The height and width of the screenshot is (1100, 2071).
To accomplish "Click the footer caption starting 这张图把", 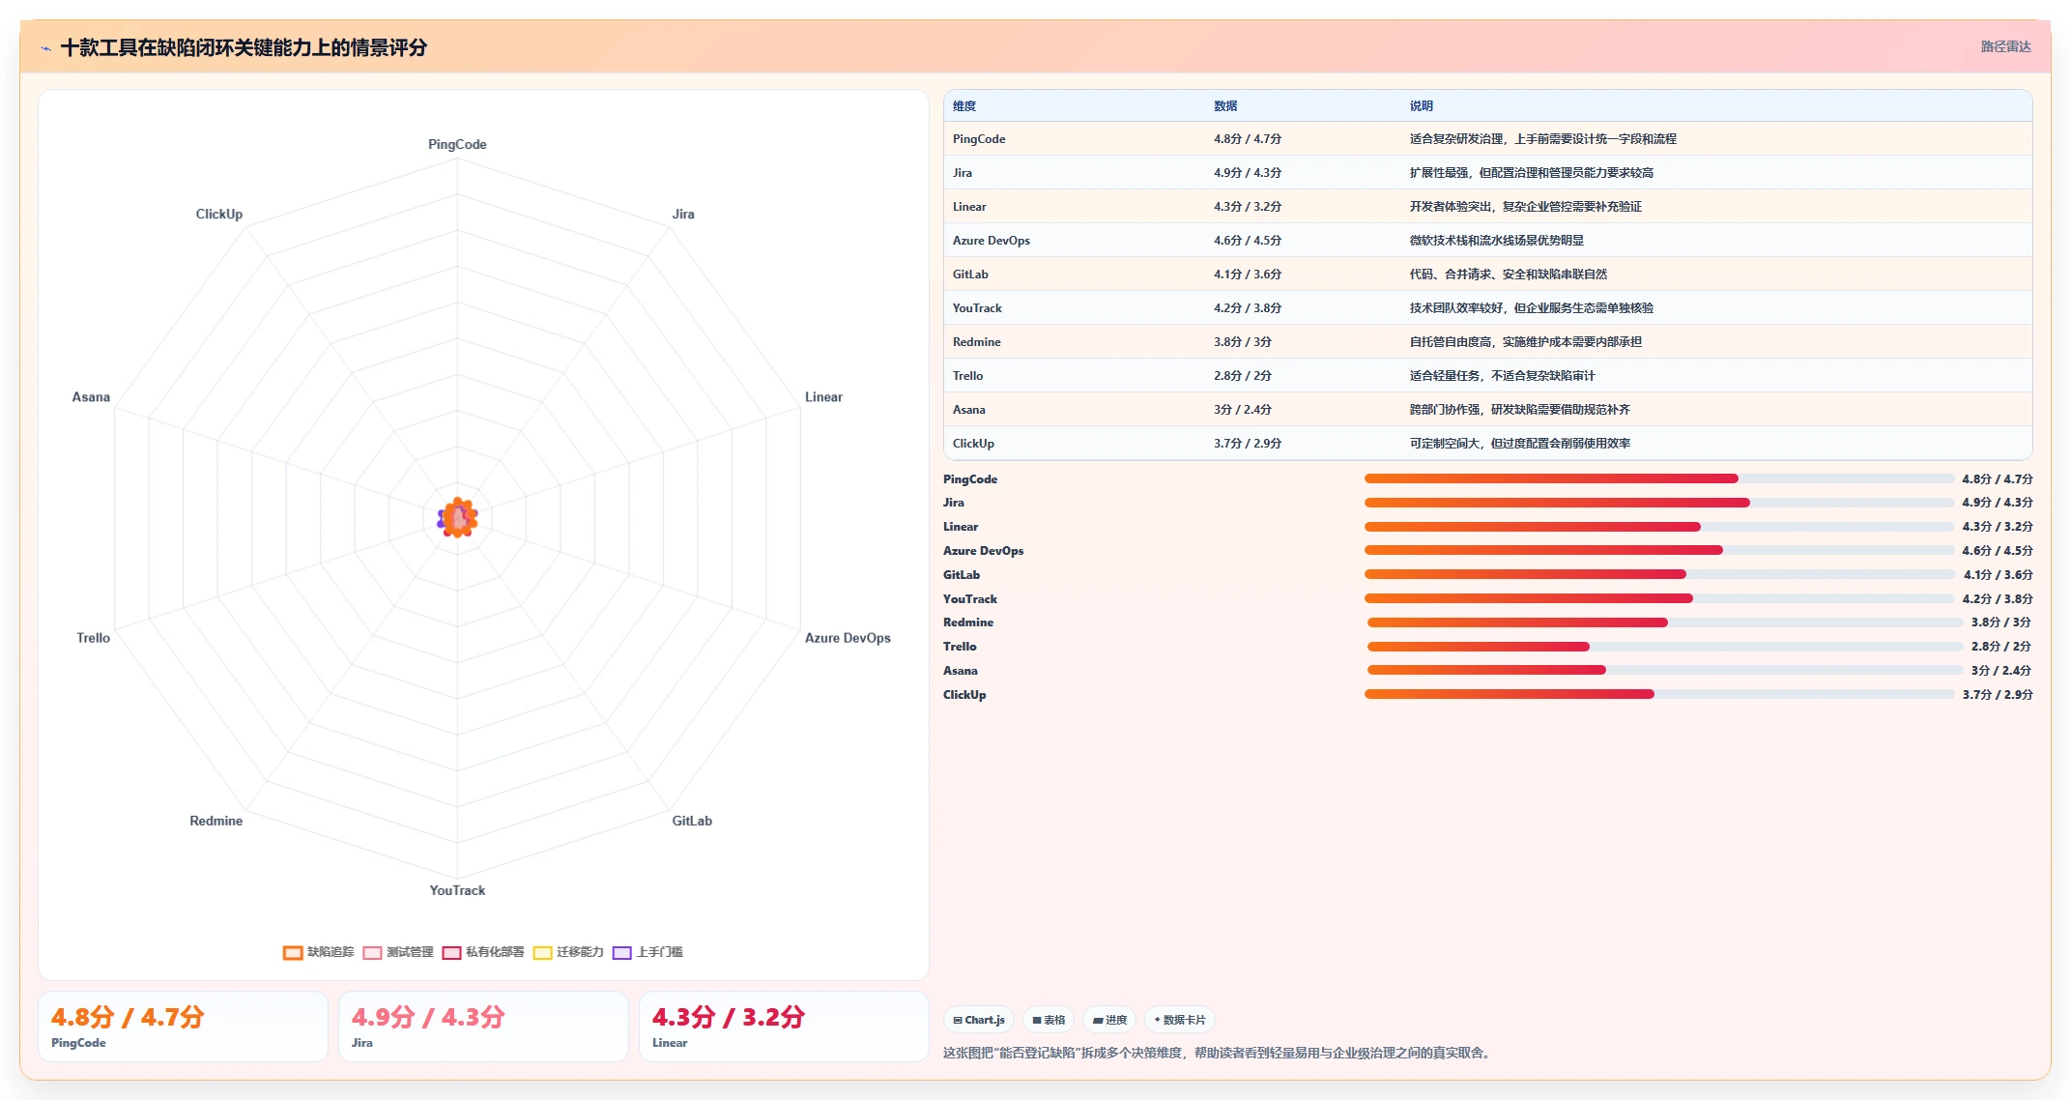I will [1219, 1053].
